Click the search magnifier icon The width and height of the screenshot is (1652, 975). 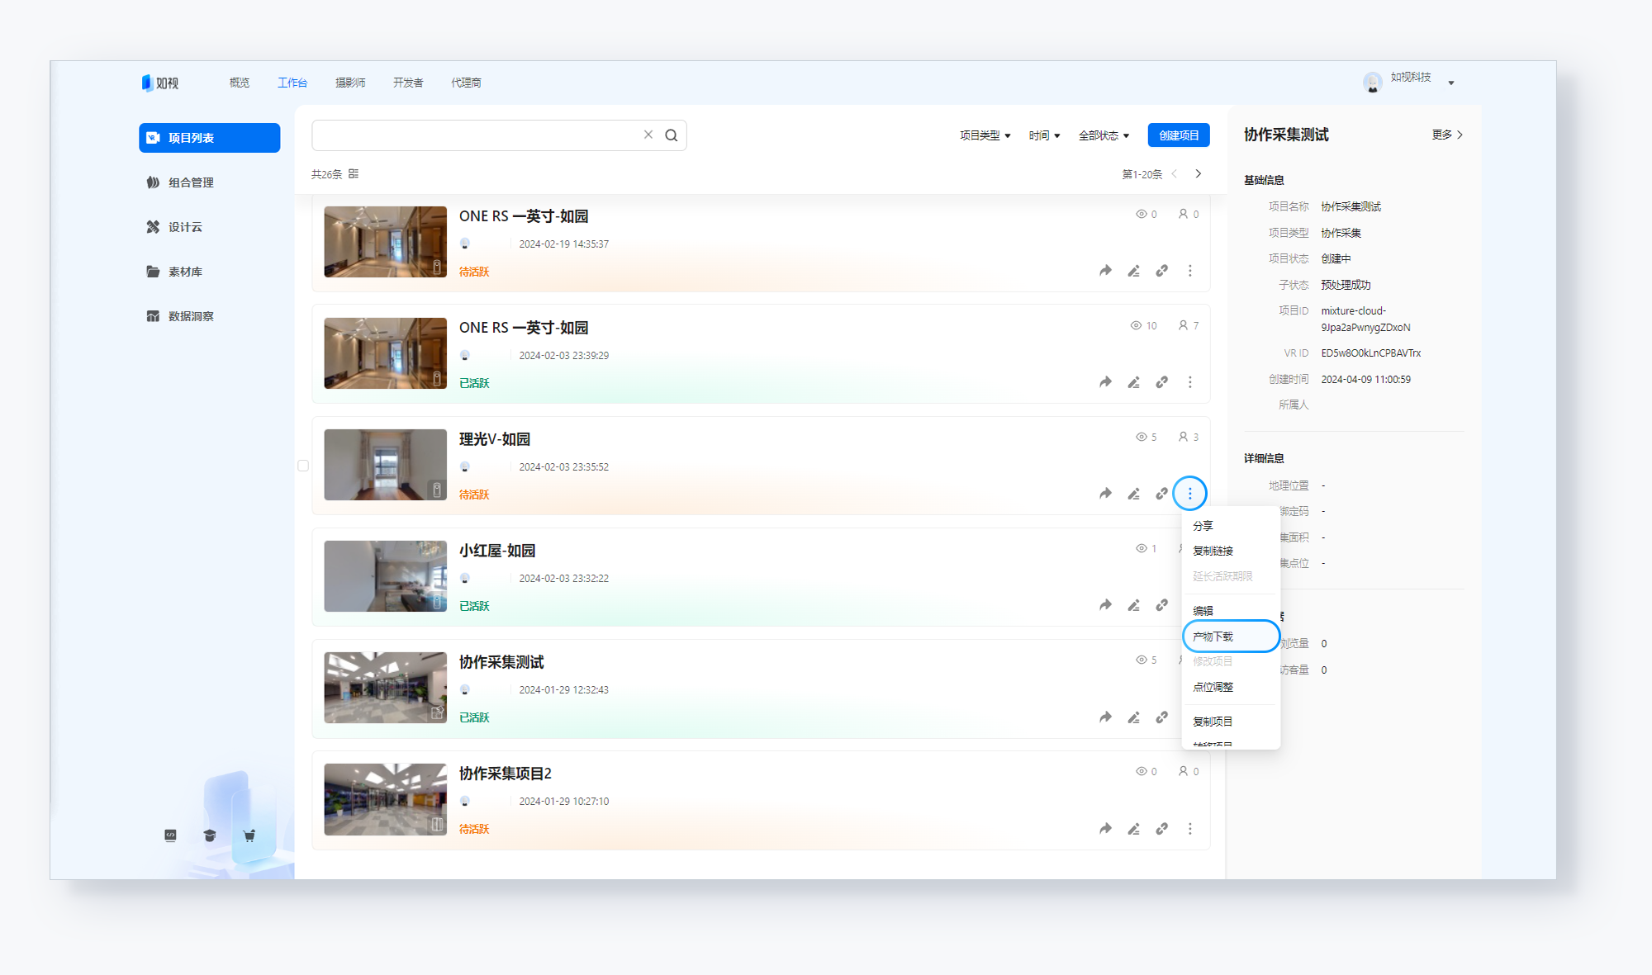click(671, 135)
